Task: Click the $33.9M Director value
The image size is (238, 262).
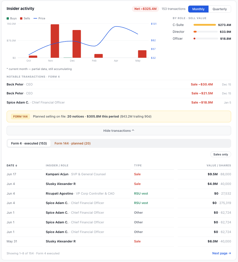Action: [225, 32]
